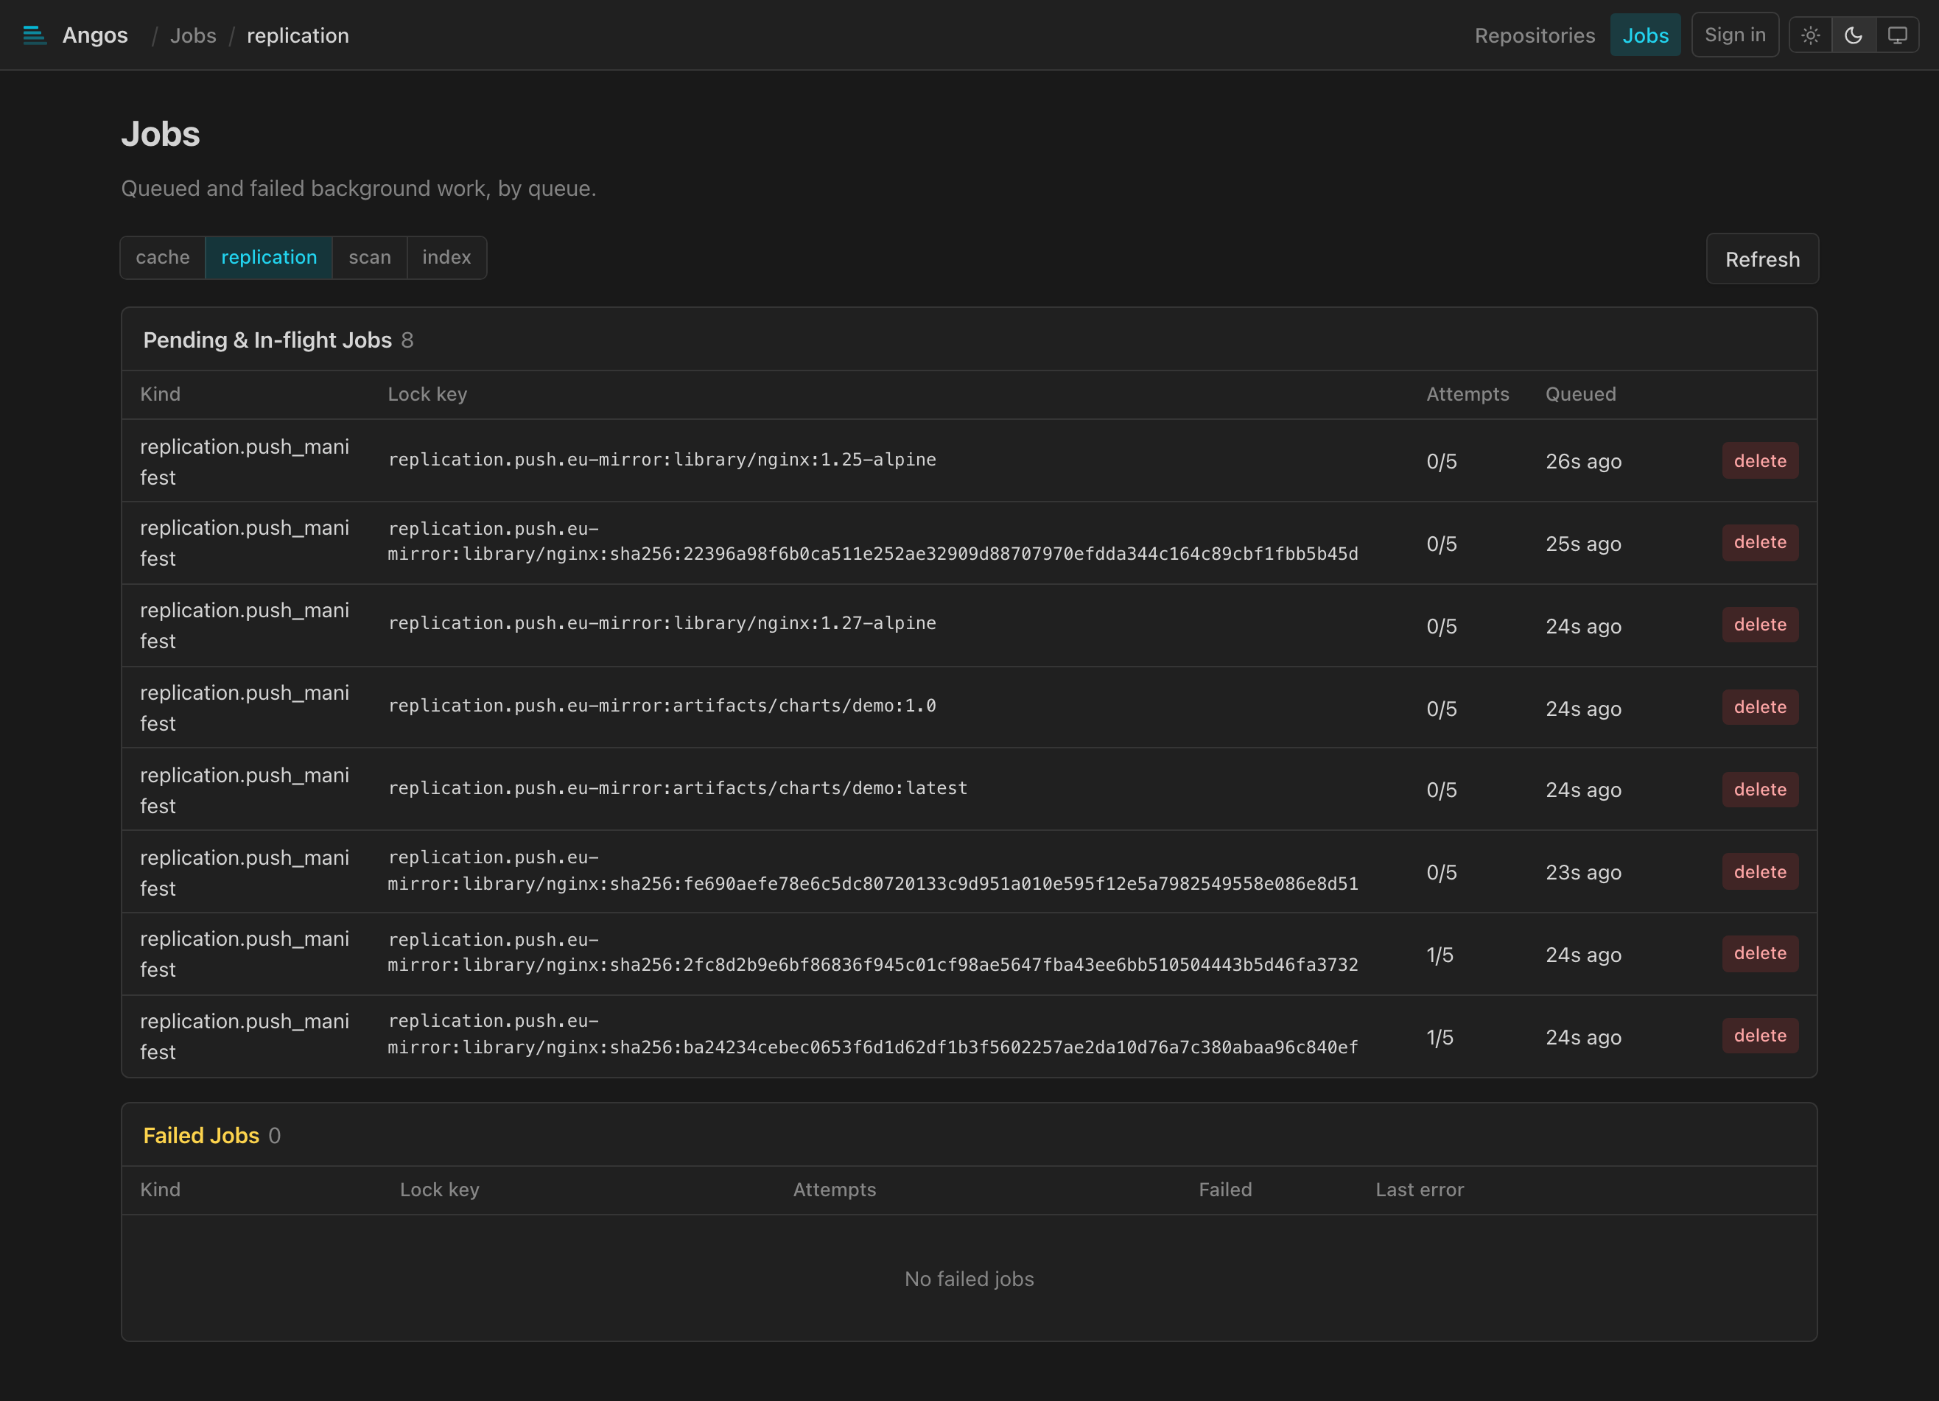1939x1401 pixels.
Task: Click the Sign in button
Action: click(1735, 35)
